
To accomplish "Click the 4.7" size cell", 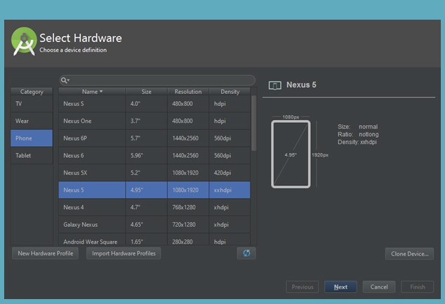I will pyautogui.click(x=147, y=207).
